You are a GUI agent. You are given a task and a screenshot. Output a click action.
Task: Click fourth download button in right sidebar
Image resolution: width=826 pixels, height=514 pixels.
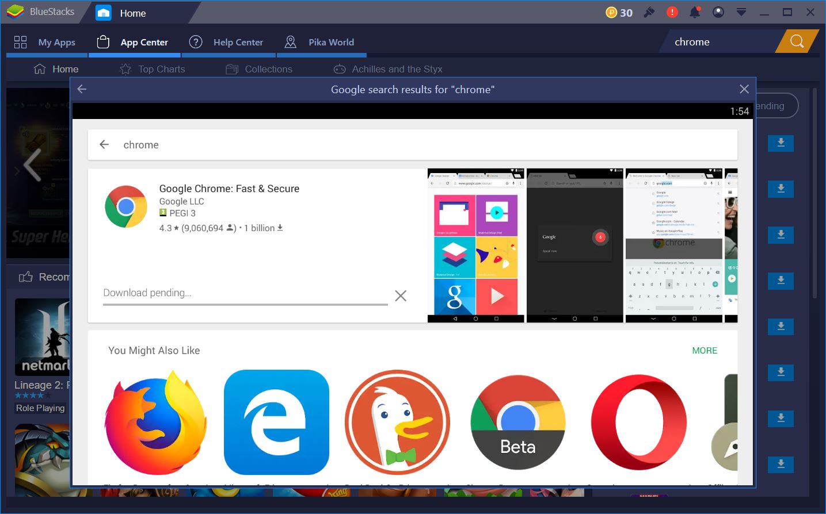click(x=781, y=281)
